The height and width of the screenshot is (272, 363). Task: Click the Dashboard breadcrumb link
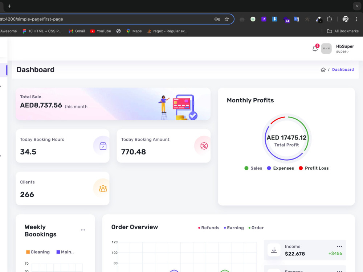click(343, 70)
